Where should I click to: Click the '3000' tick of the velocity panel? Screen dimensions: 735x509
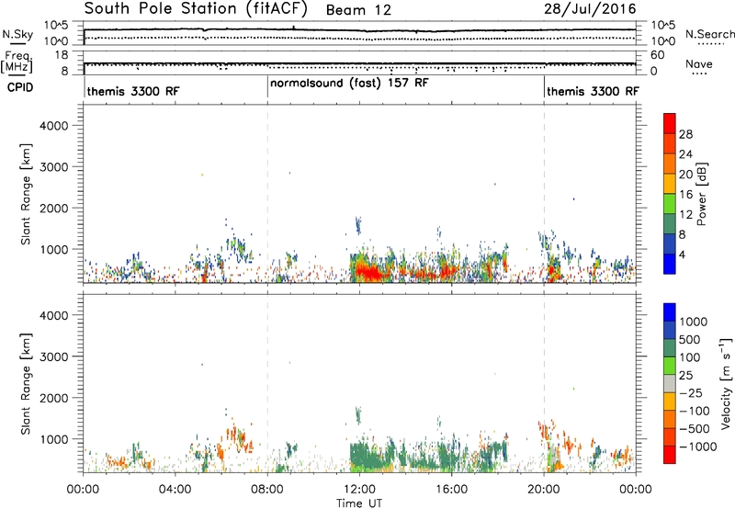[54, 356]
